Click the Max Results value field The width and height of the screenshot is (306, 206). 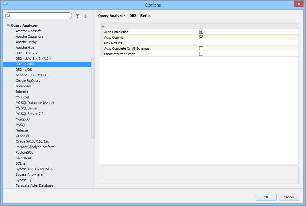point(248,43)
